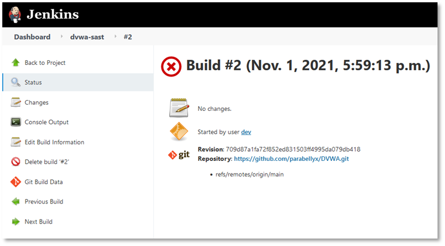Click the Previous Build left arrow icon
Screen dimensions: 445x246
point(16,202)
